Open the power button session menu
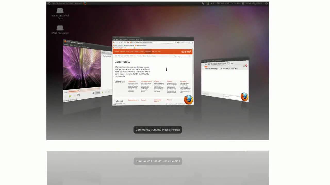 (x=267, y=3)
